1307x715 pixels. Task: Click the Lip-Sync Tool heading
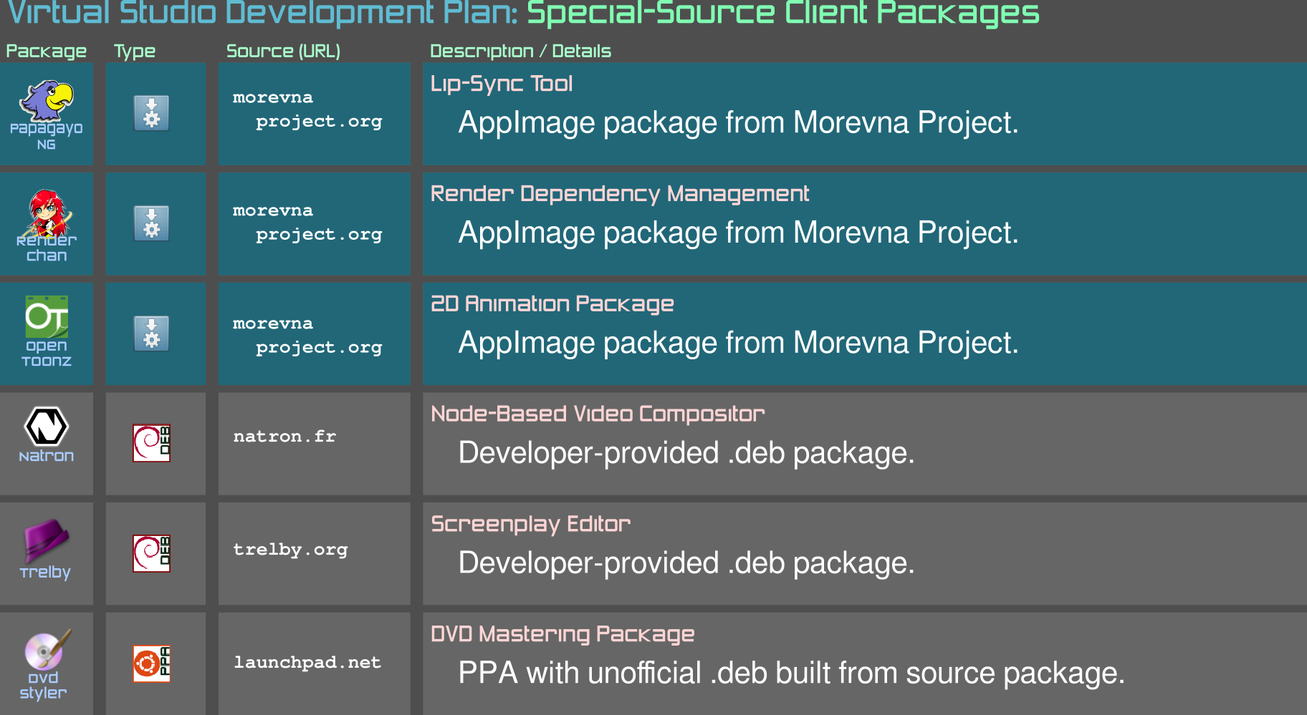[x=501, y=84]
